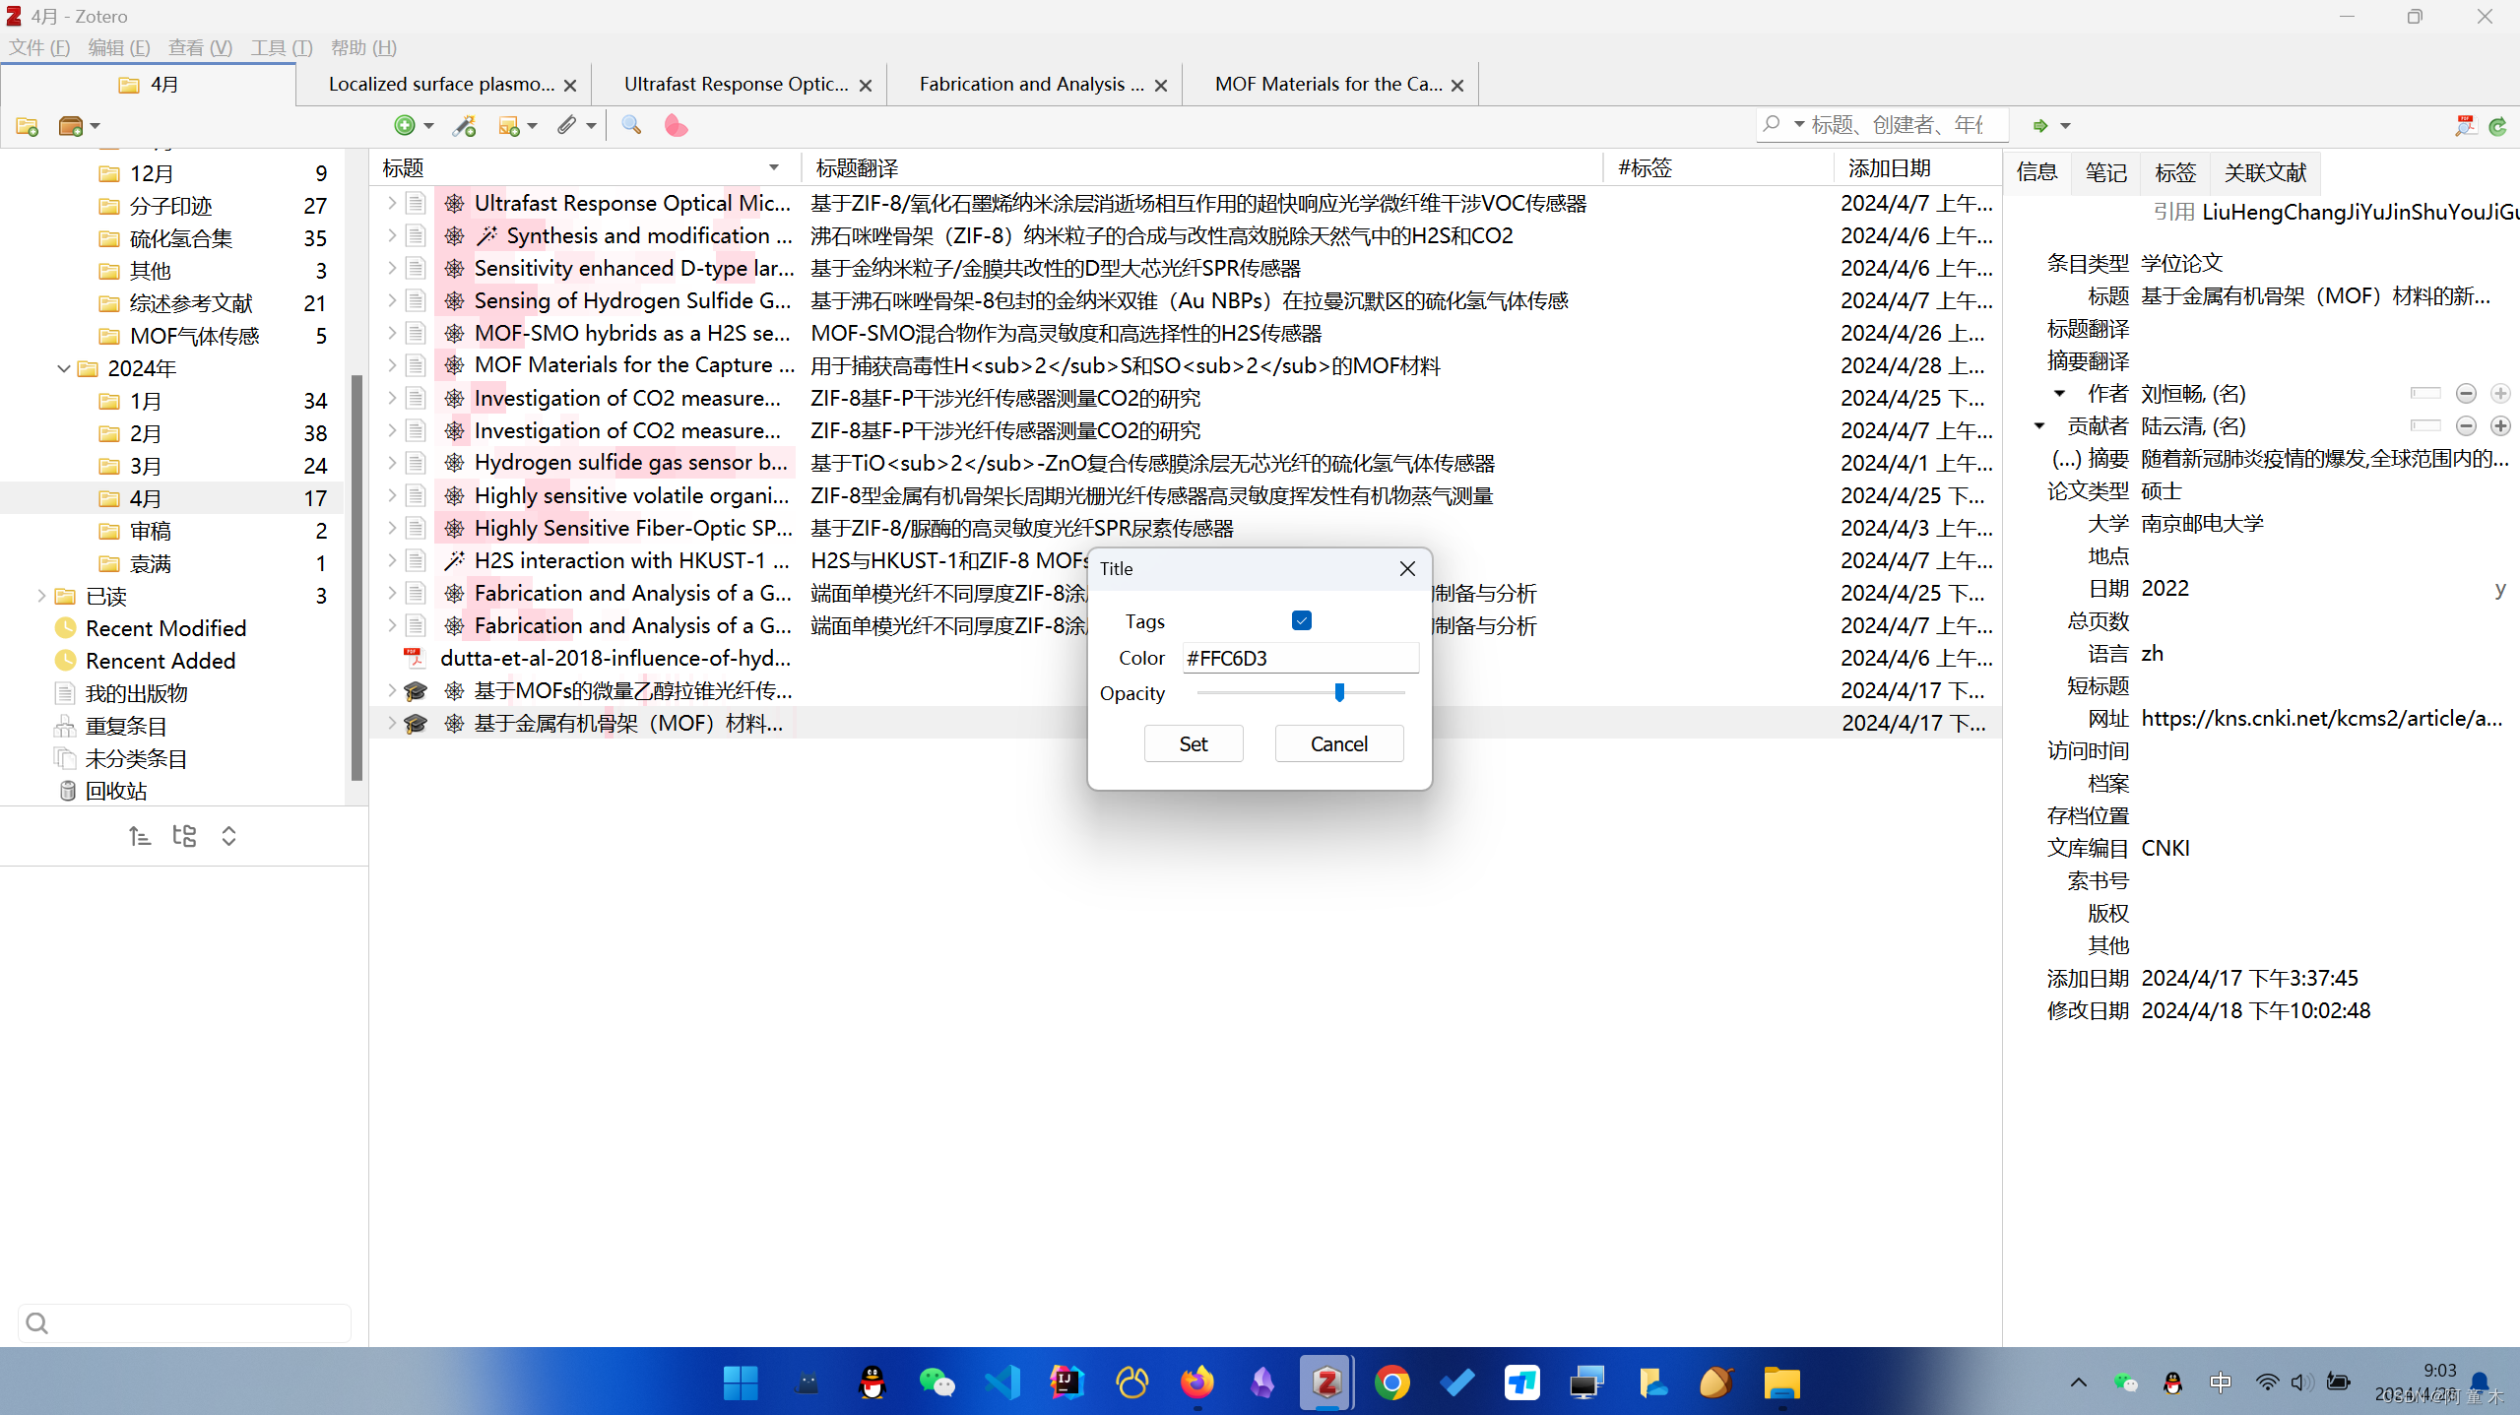Click the pink petal plugin icon
The height and width of the screenshot is (1415, 2520).
[x=676, y=126]
